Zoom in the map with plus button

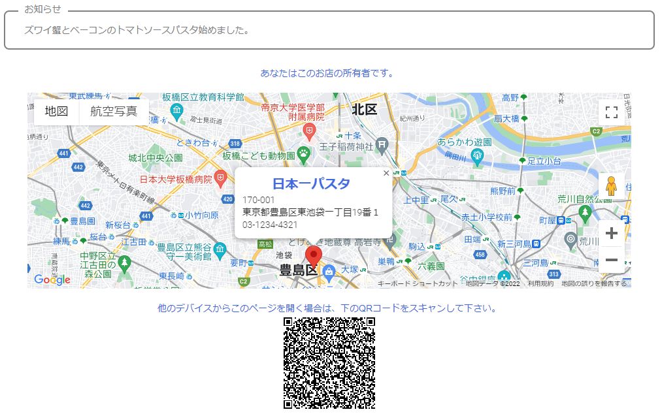point(611,233)
